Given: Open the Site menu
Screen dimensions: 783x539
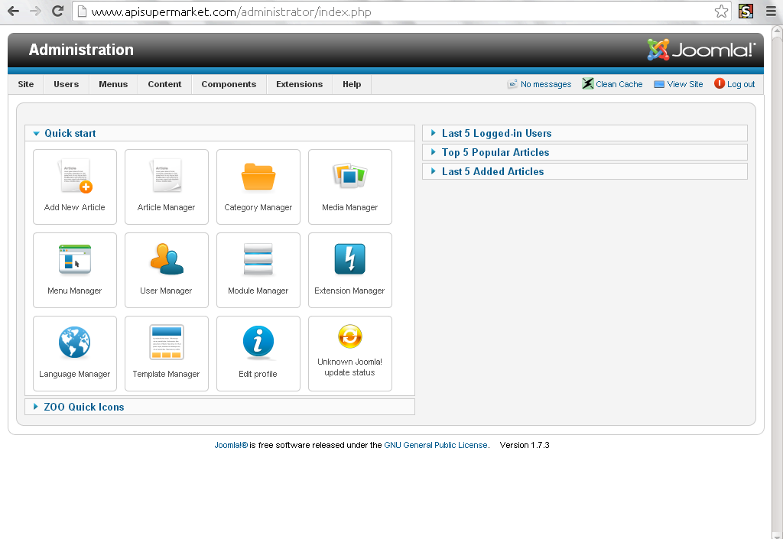Looking at the screenshot, I should [26, 84].
